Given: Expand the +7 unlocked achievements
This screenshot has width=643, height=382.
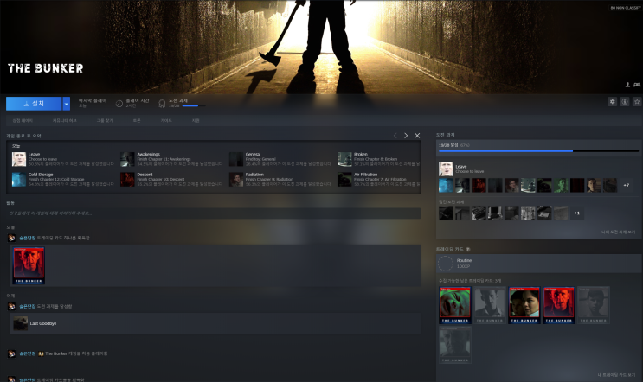Looking at the screenshot, I should (x=627, y=185).
